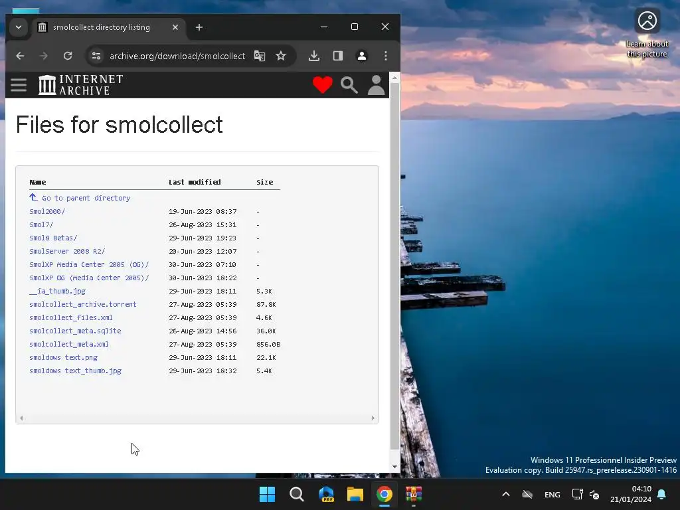Click page vertical scrollbar up arrow
This screenshot has width=680, height=510.
pyautogui.click(x=394, y=78)
